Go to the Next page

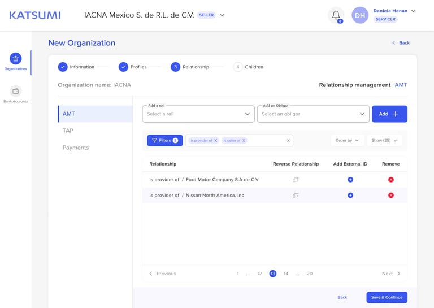click(391, 274)
